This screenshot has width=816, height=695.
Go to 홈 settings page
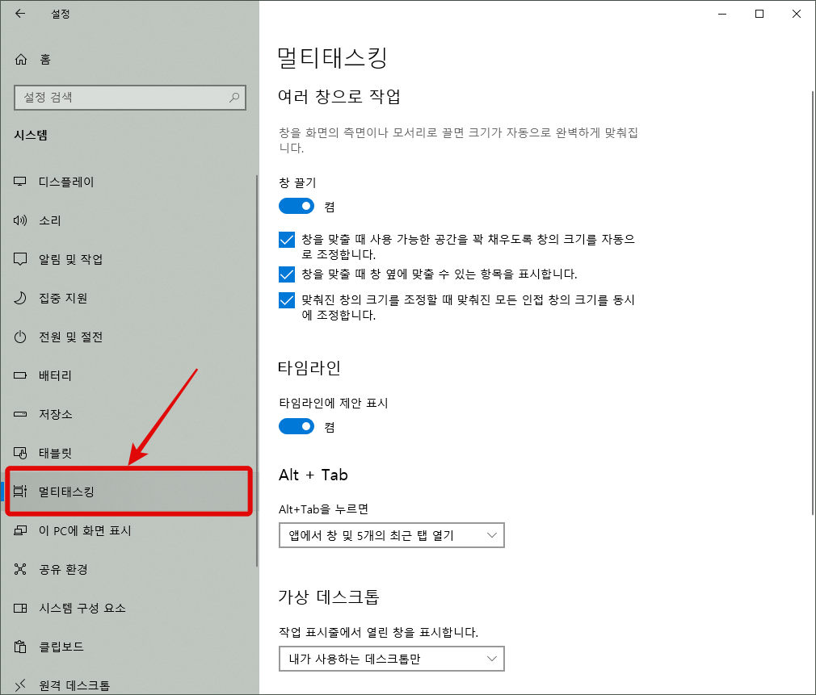tap(129, 59)
